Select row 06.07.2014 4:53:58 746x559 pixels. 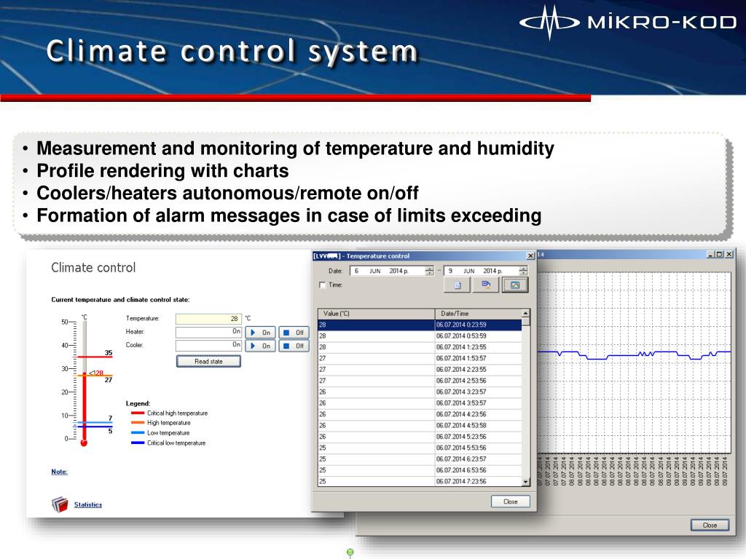pos(420,425)
